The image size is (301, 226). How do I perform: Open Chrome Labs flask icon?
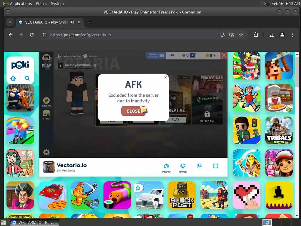[x=271, y=35]
